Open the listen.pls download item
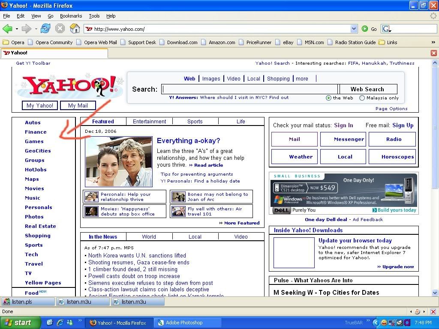 (x=28, y=302)
